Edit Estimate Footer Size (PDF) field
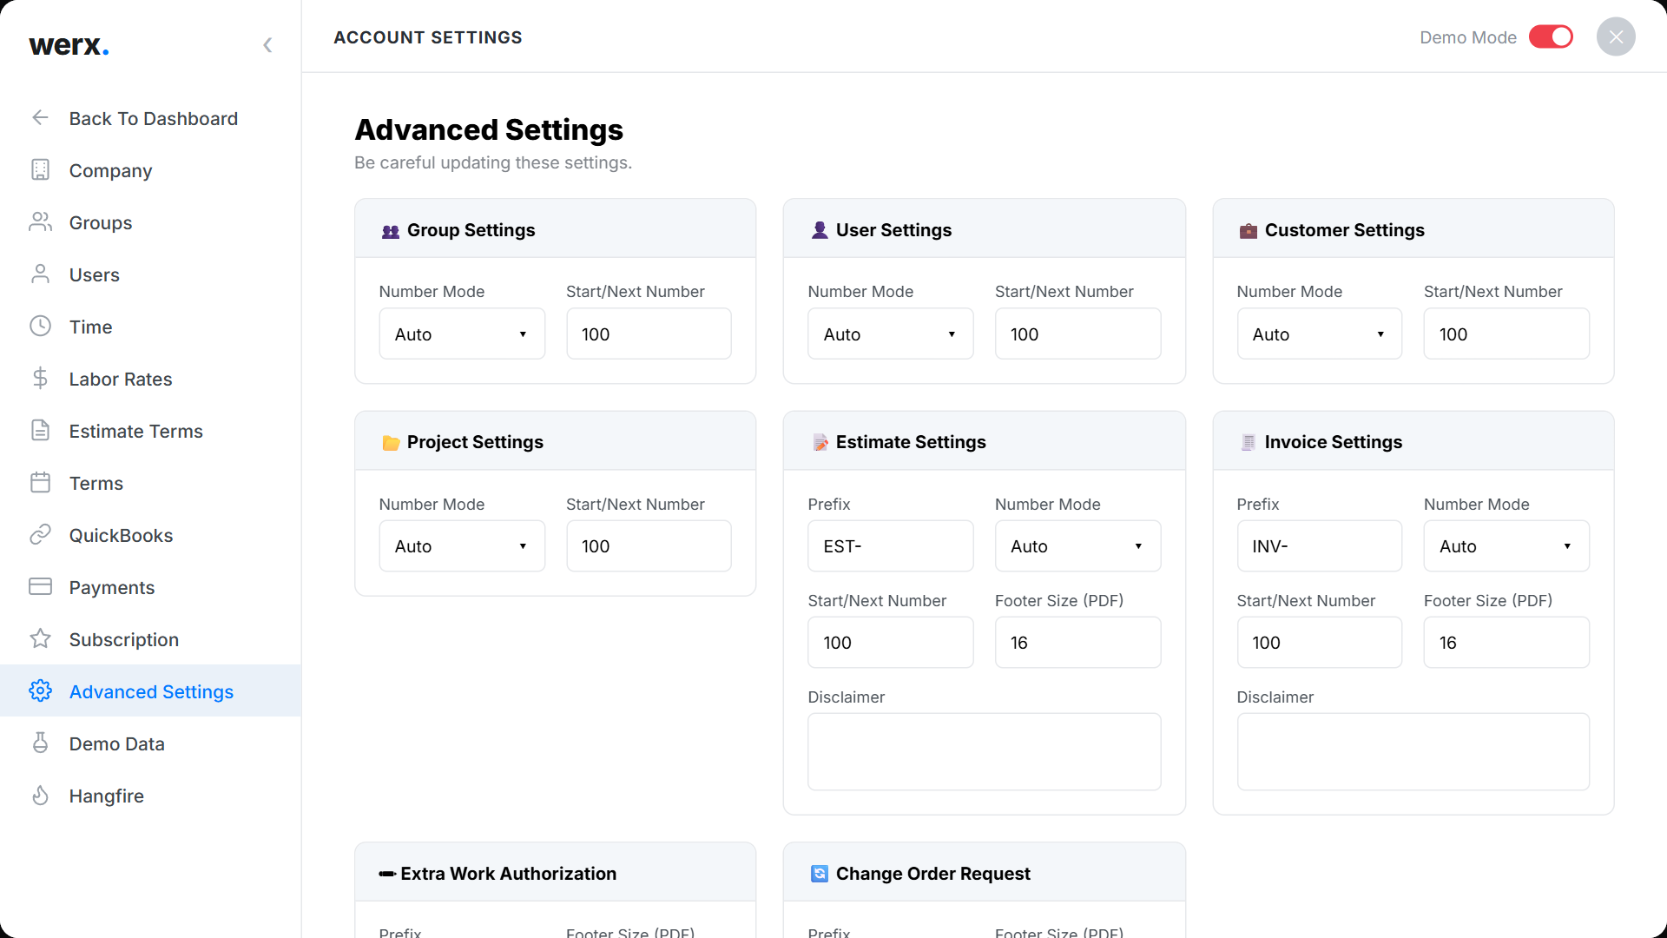The height and width of the screenshot is (938, 1667). (1077, 643)
